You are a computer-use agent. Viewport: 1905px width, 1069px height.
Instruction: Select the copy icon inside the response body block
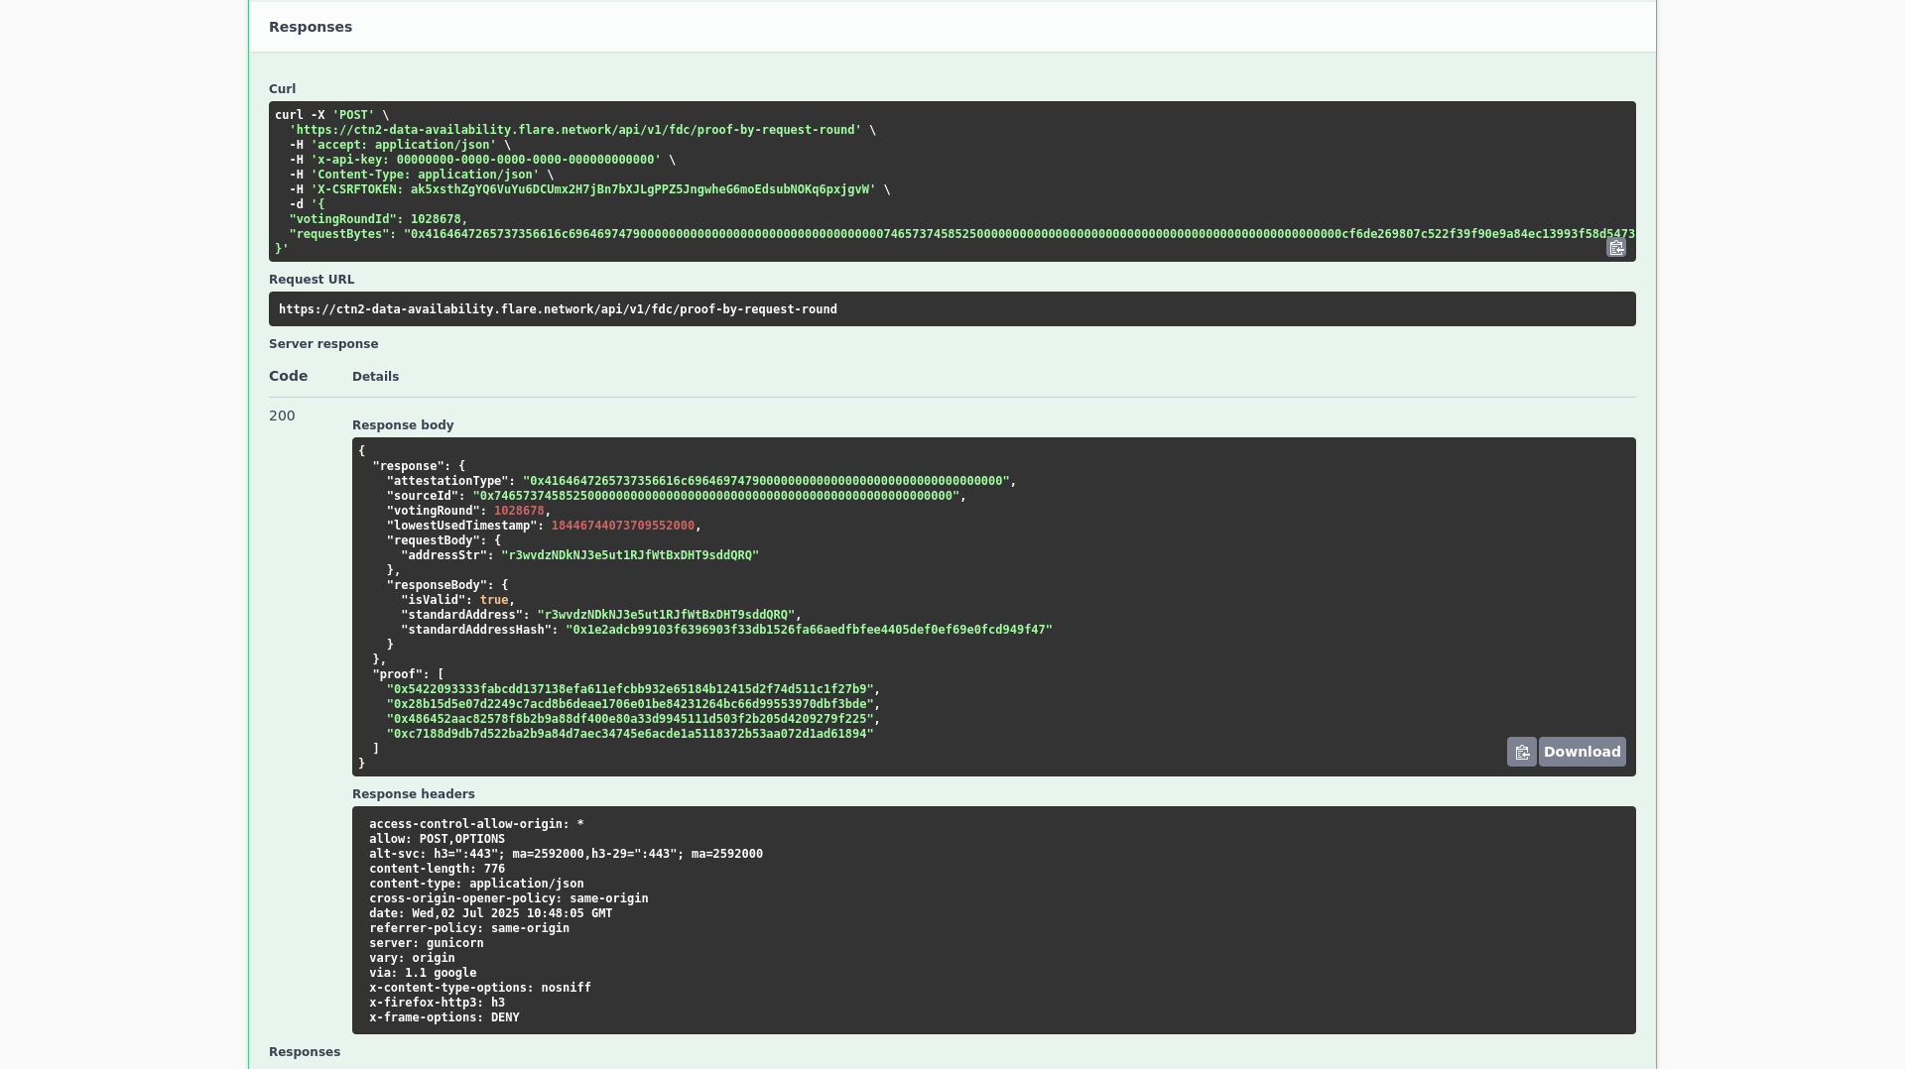click(x=1522, y=751)
